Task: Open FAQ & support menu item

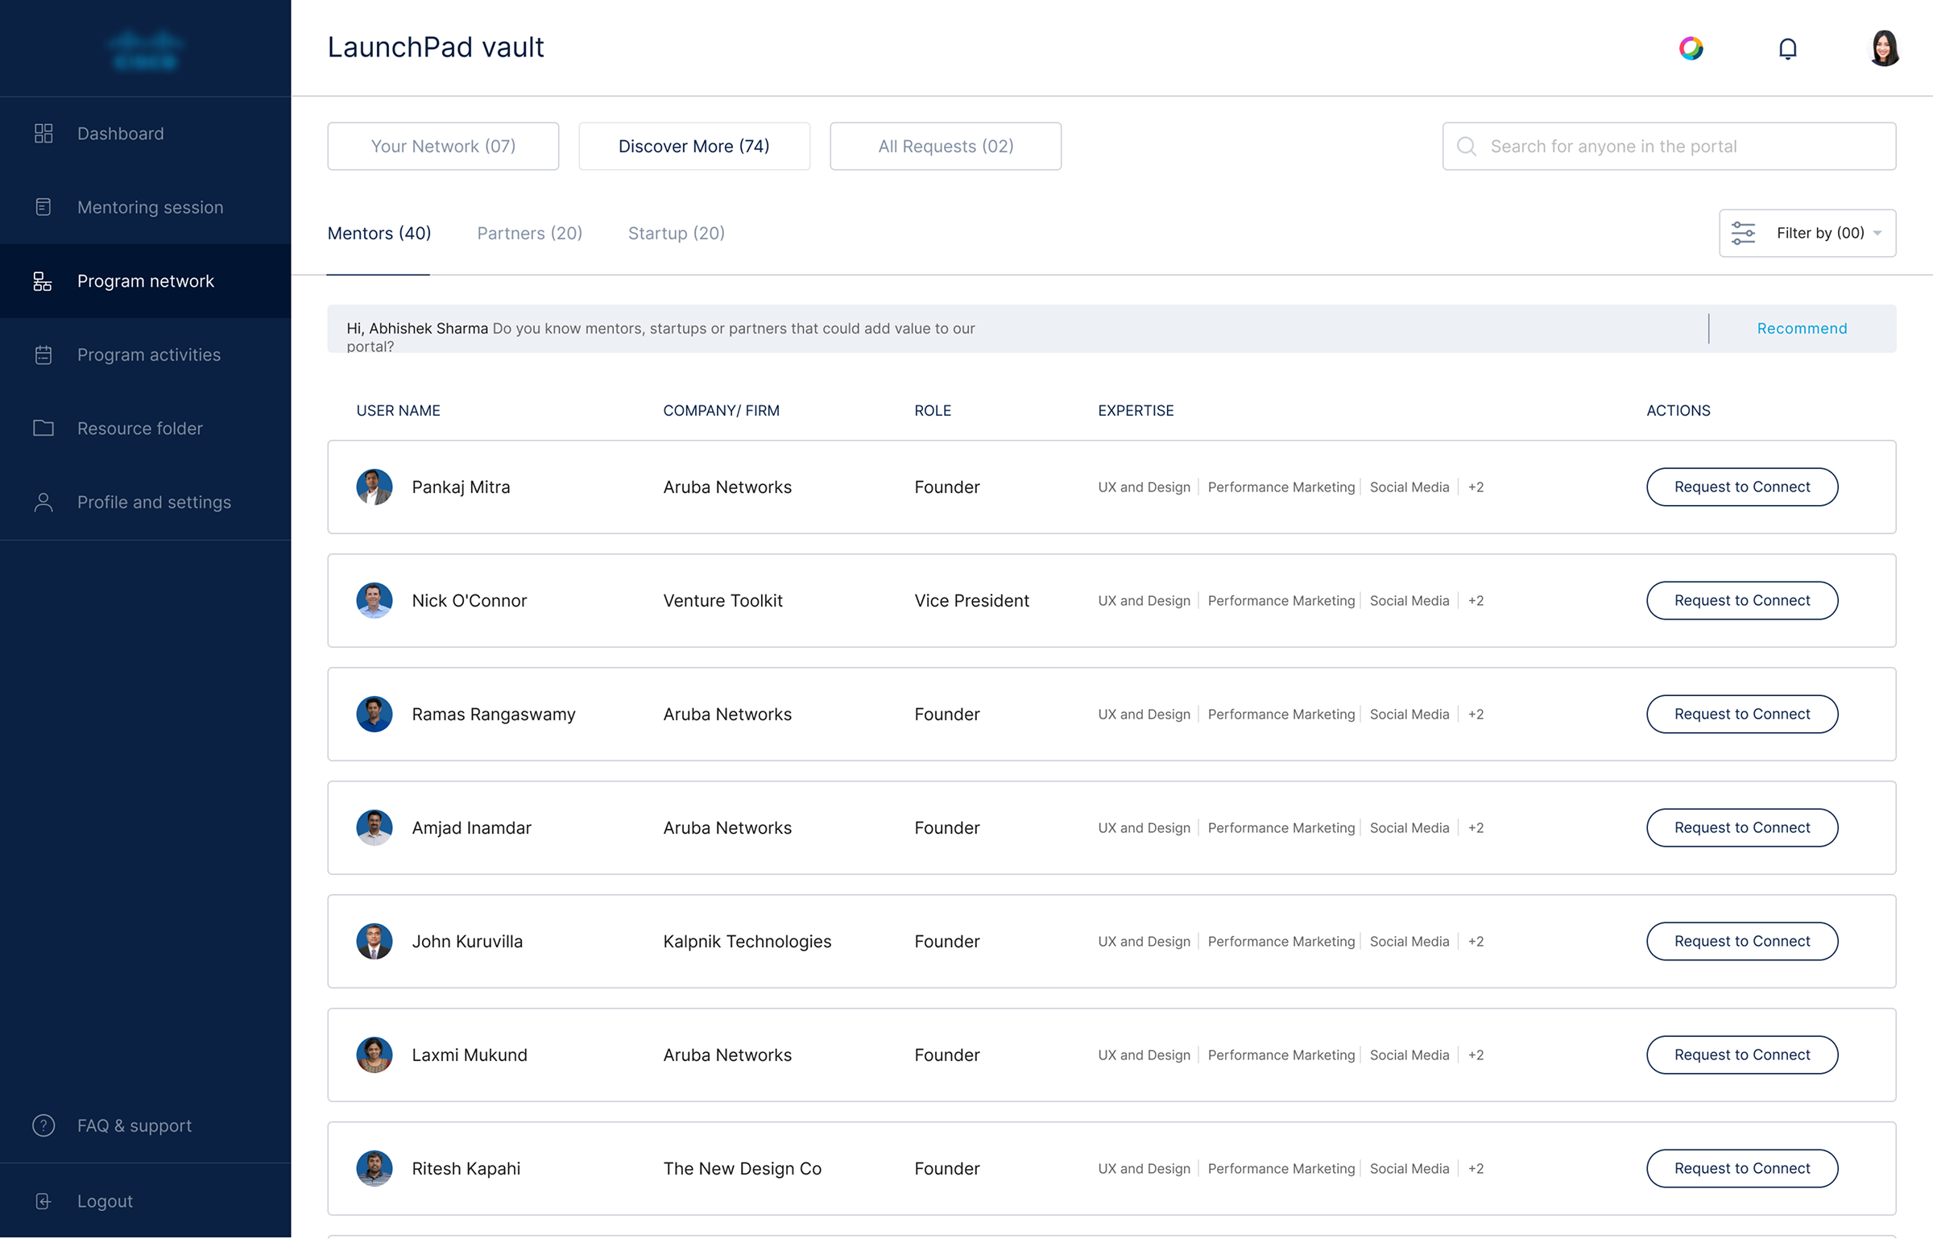Action: 145,1125
